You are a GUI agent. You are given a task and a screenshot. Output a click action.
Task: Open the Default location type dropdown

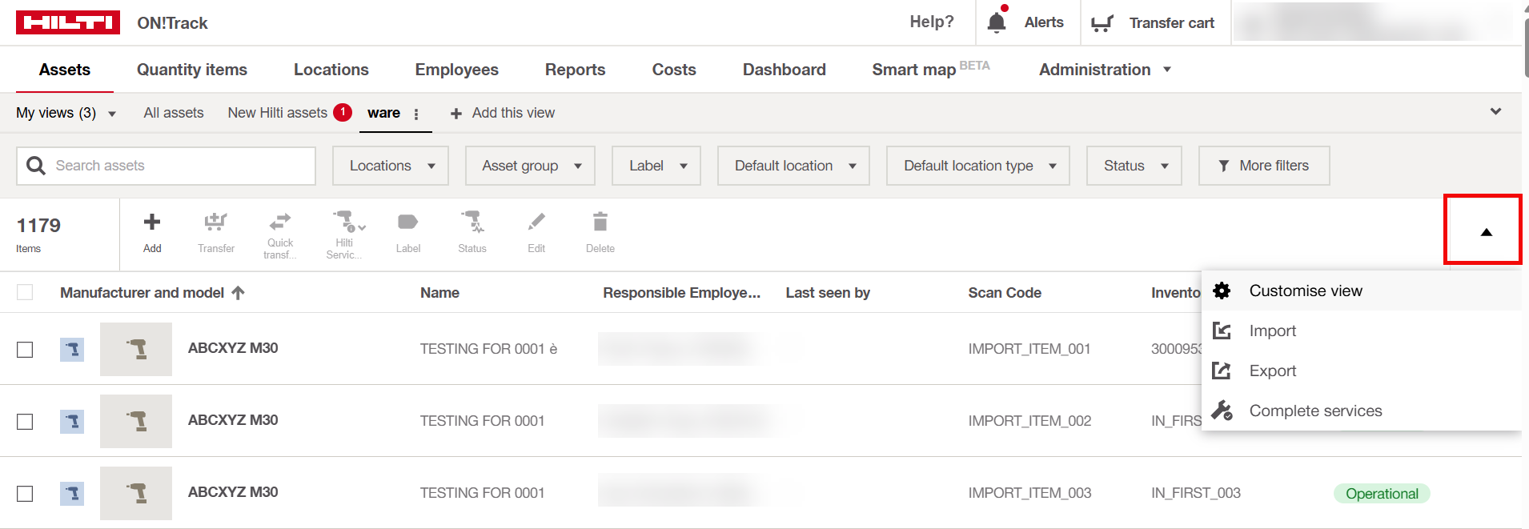(x=977, y=166)
